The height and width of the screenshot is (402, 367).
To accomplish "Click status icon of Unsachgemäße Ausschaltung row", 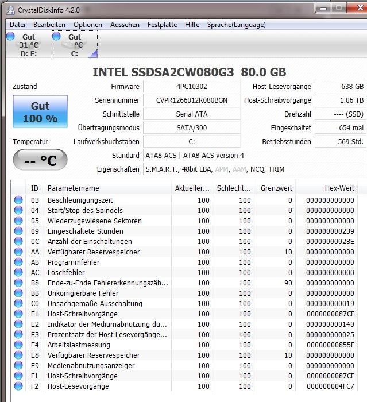I will 18,303.
